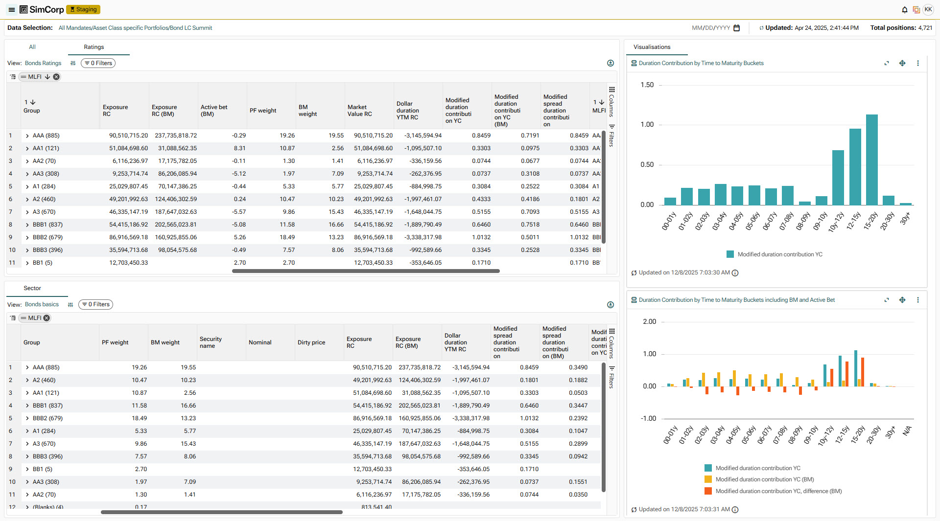This screenshot has width=940, height=521.
Task: Open more options menu of top chart
Action: [917, 63]
